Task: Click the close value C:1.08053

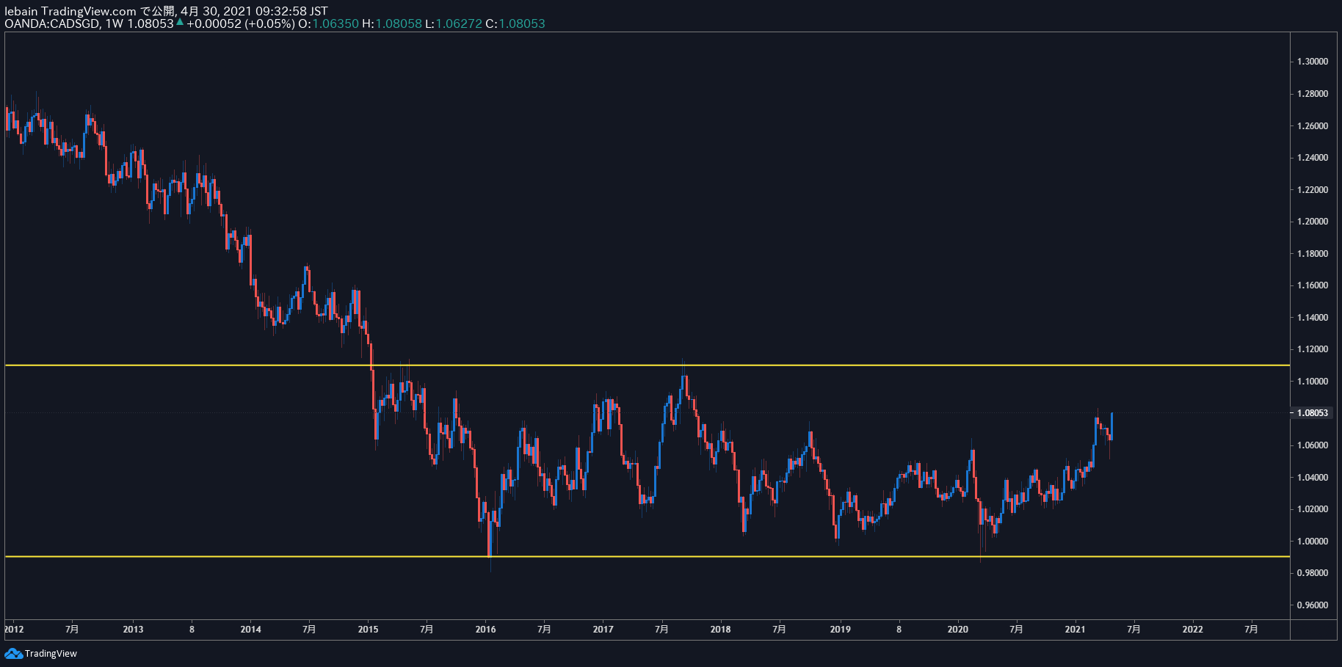Action: point(515,23)
